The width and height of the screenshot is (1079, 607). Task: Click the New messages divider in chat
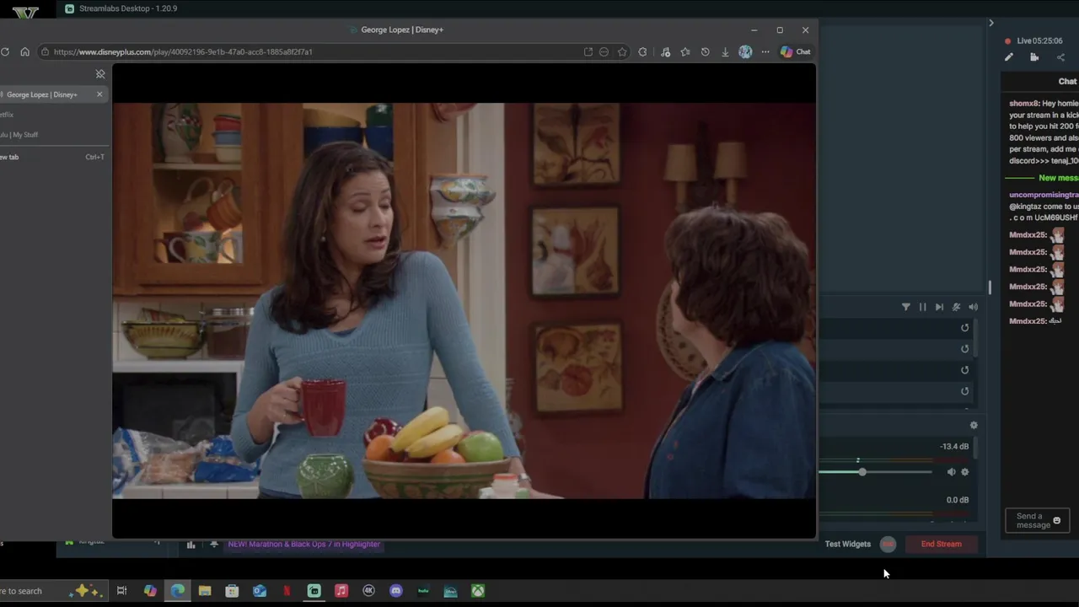[x=1042, y=178]
